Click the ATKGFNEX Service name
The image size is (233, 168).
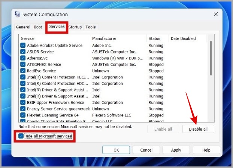44,65
